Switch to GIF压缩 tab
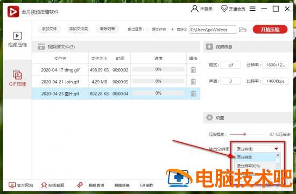The width and height of the screenshot is (296, 194). [x=17, y=78]
